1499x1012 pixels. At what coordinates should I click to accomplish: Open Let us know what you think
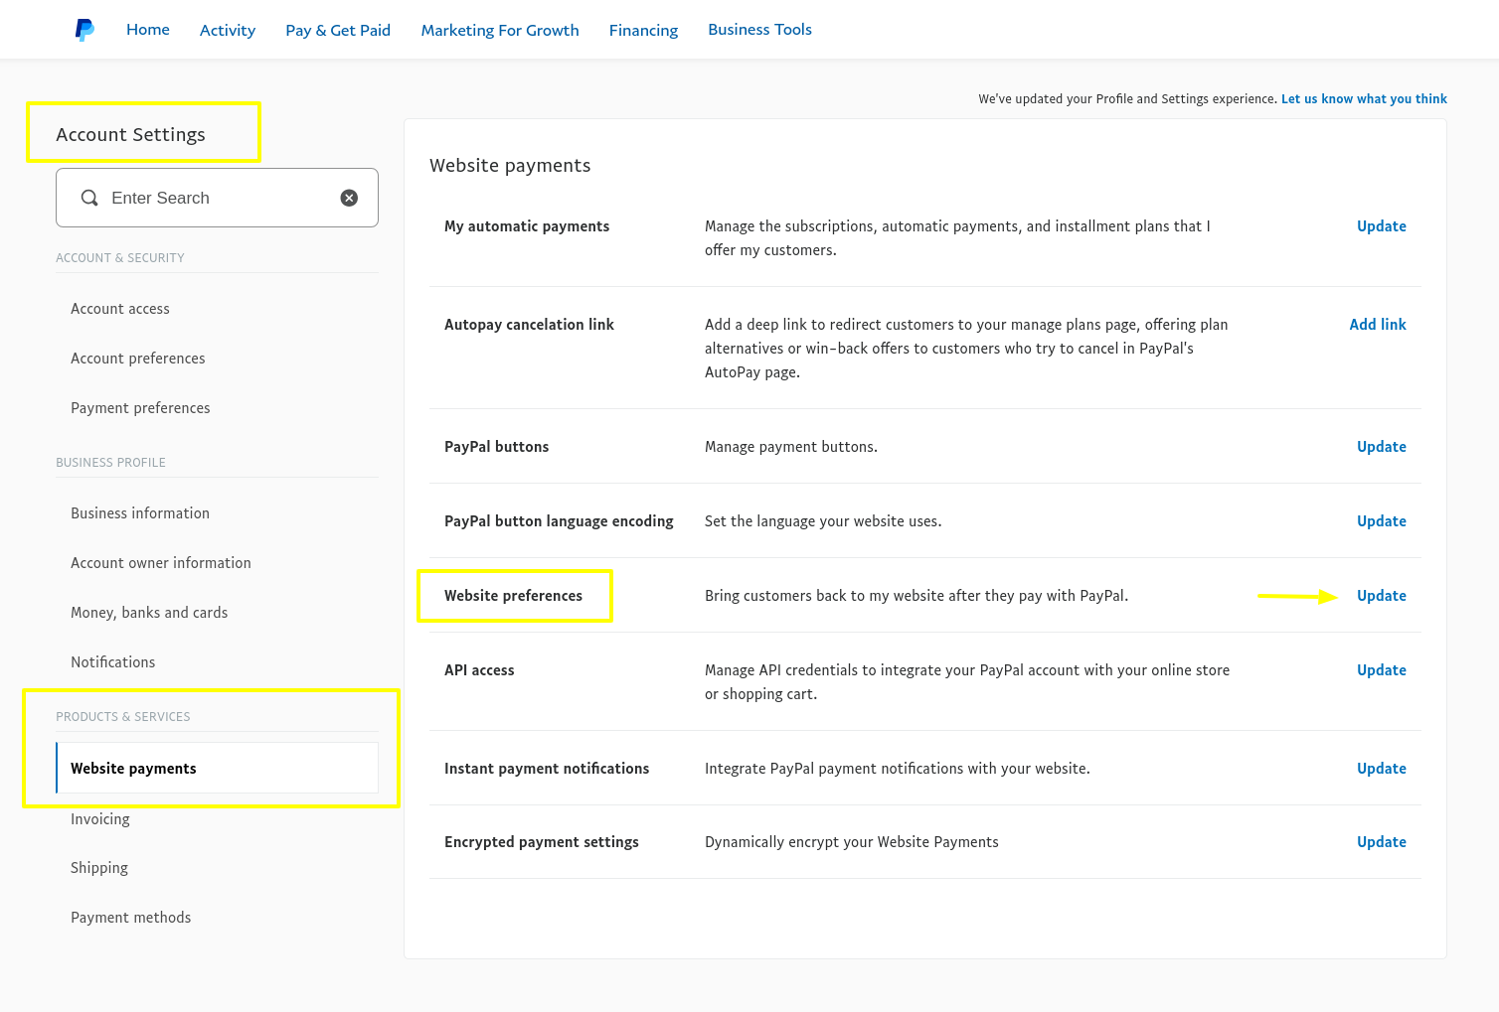(1364, 99)
